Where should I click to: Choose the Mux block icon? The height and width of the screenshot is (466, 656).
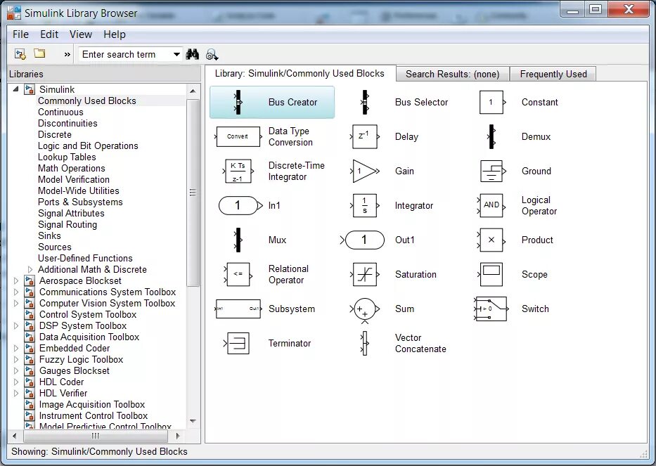coord(238,240)
